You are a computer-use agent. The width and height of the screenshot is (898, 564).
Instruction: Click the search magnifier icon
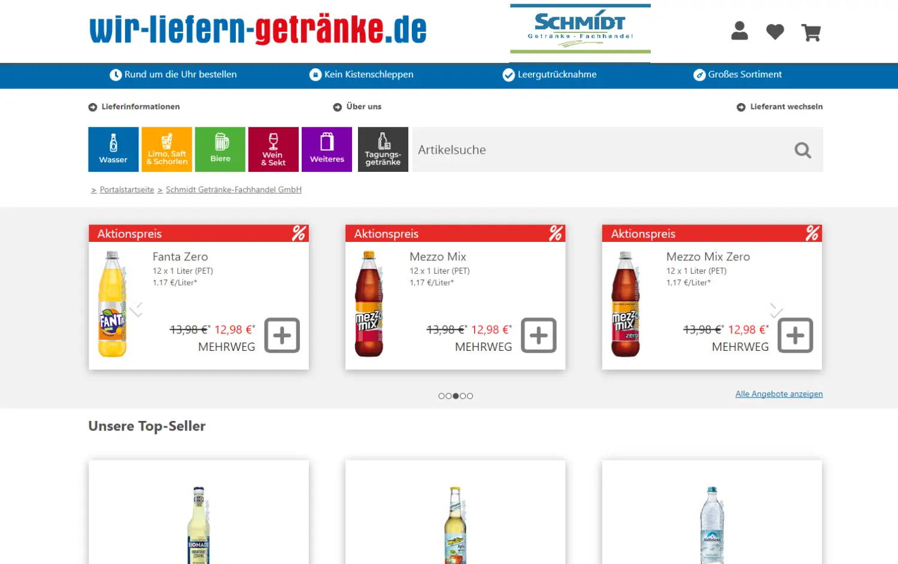(803, 150)
